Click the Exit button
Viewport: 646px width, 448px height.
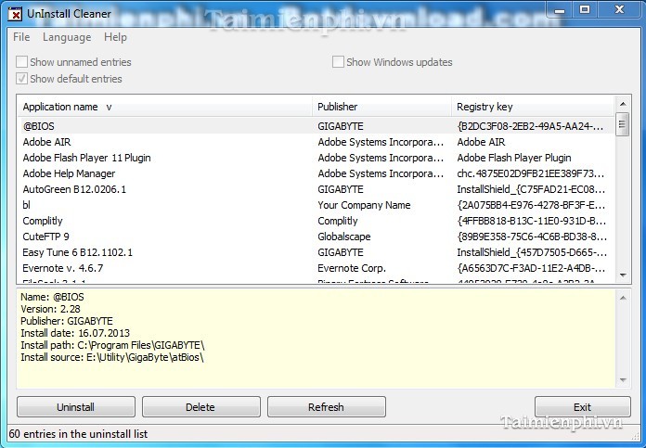click(x=583, y=407)
